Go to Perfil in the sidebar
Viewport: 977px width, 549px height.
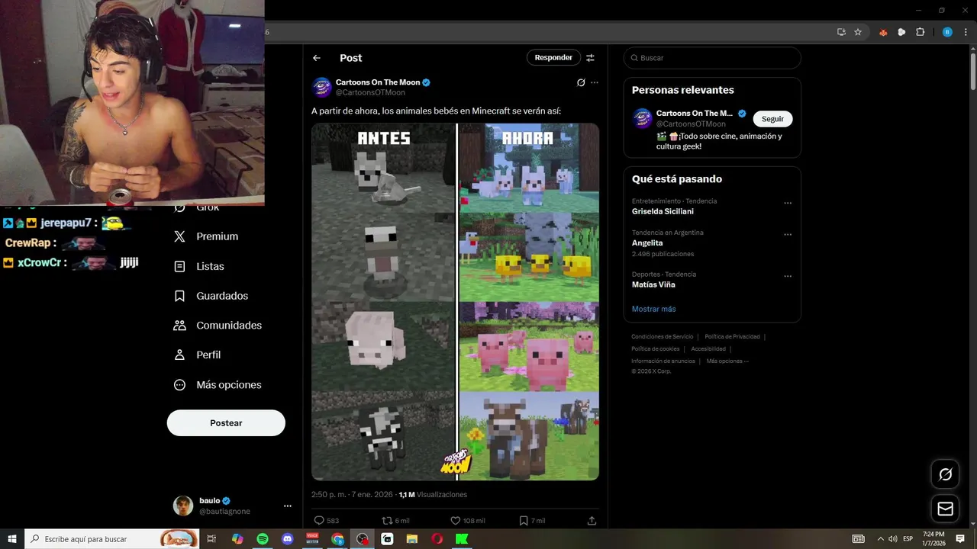click(x=197, y=355)
